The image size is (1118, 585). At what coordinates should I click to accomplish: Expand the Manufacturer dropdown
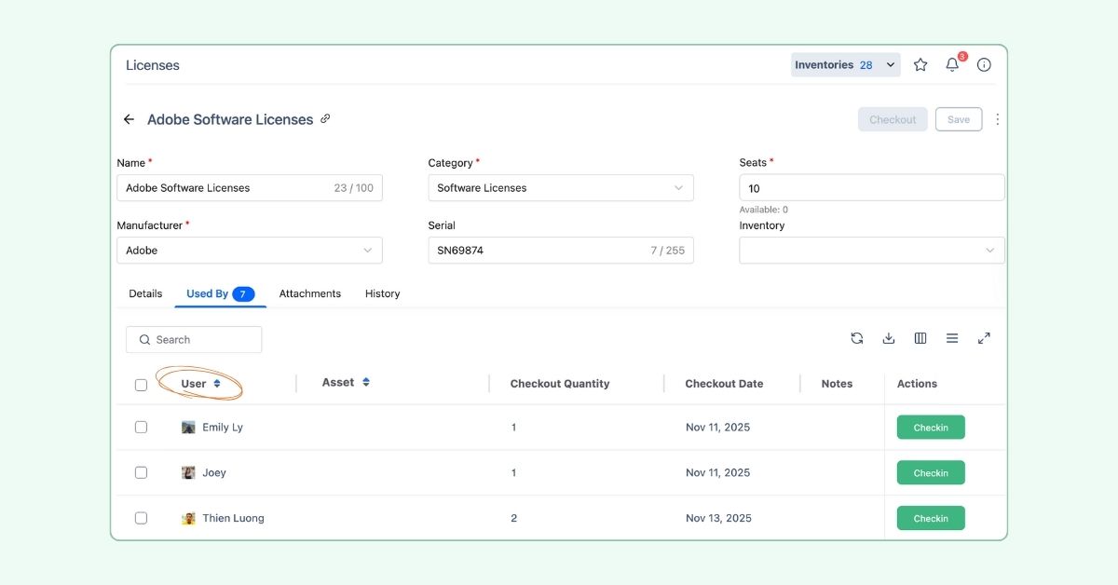(249, 251)
